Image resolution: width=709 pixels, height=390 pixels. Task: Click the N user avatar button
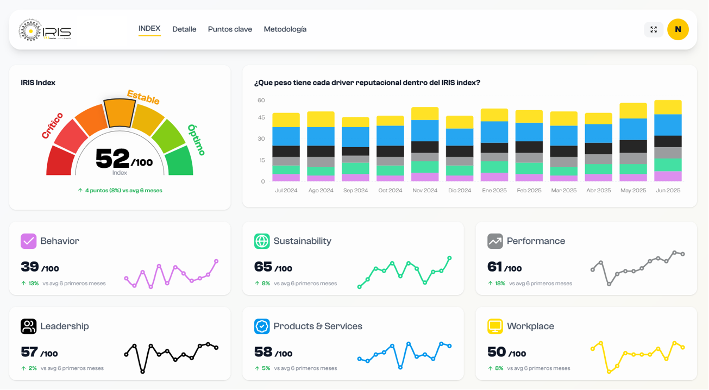pyautogui.click(x=678, y=29)
